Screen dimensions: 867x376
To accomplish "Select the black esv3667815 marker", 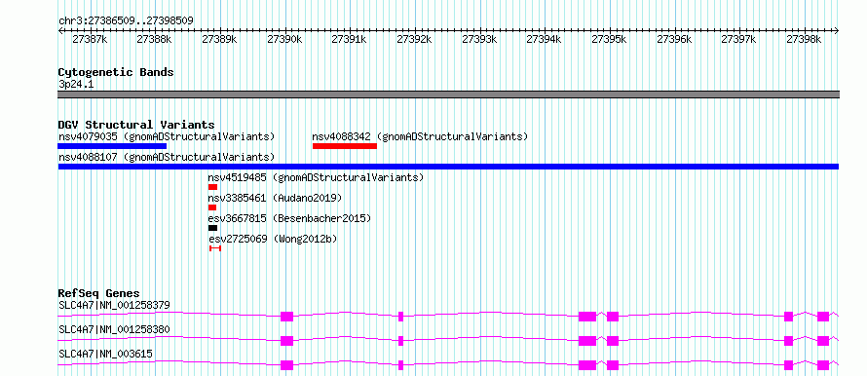I will pyautogui.click(x=213, y=228).
